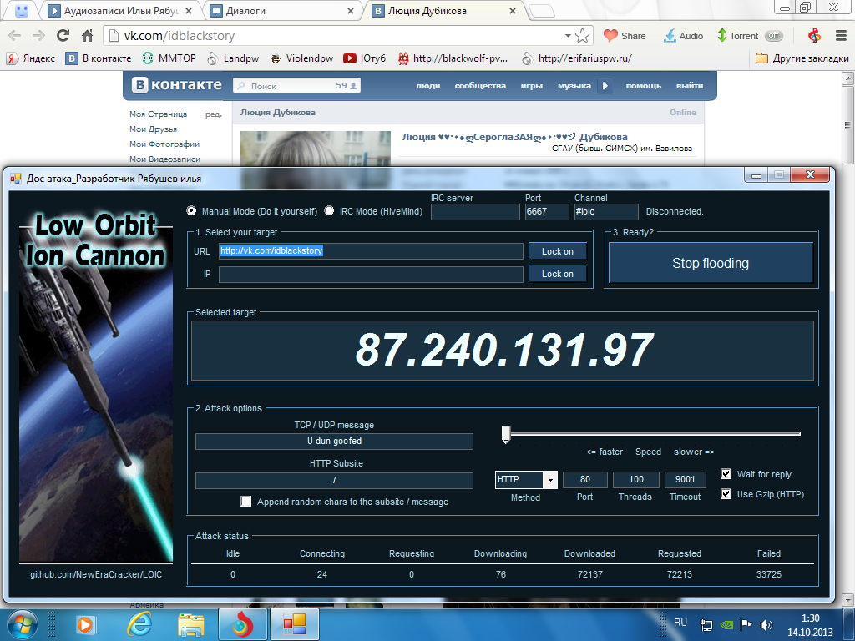Viewport: 855px width, 641px height.
Task: Click the VK Поиск search box
Action: click(296, 86)
